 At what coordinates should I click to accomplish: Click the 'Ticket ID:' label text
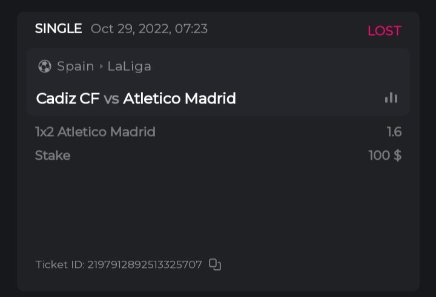(x=59, y=265)
